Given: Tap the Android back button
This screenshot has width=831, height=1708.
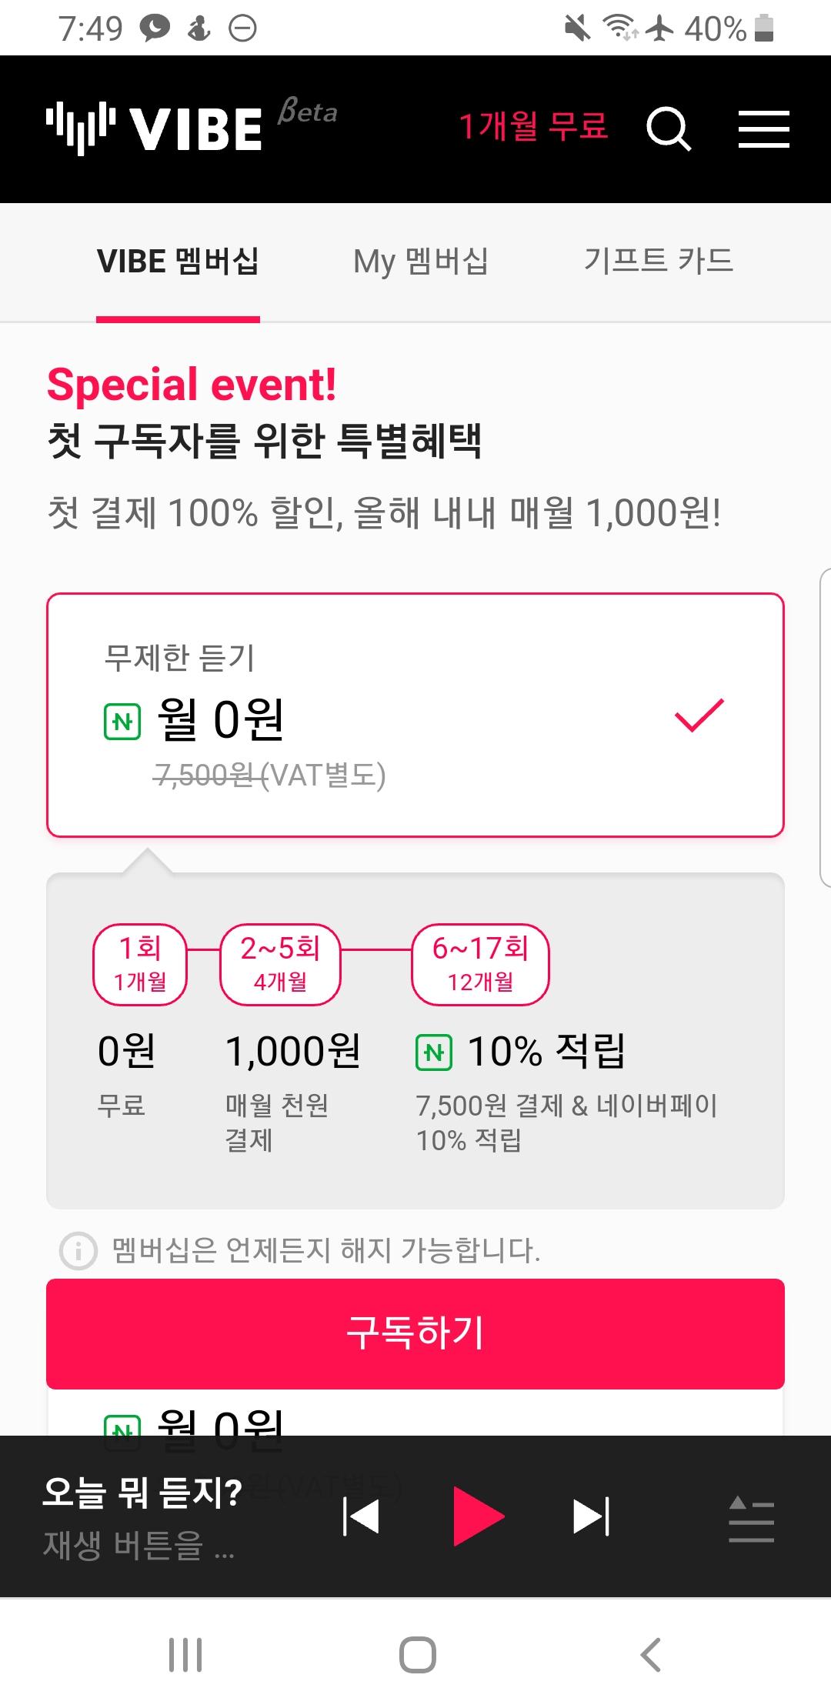Looking at the screenshot, I should (x=650, y=1654).
